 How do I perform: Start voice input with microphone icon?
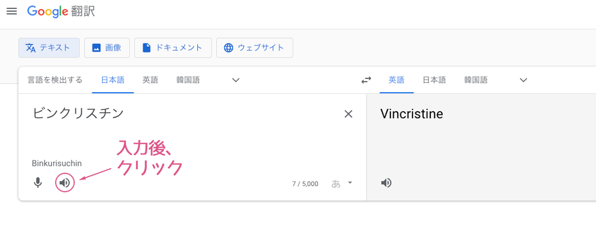tap(37, 183)
